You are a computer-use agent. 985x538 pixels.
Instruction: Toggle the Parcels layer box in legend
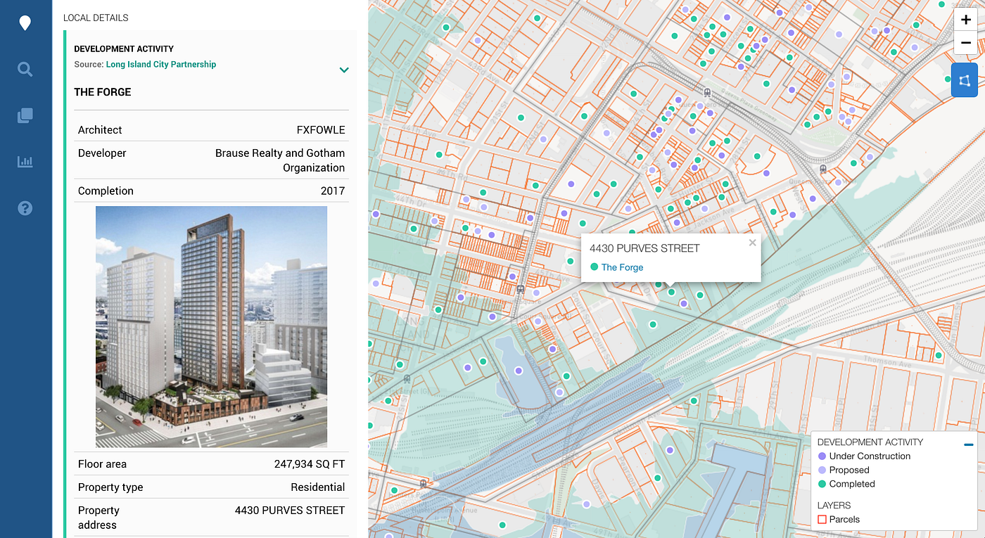tap(822, 520)
